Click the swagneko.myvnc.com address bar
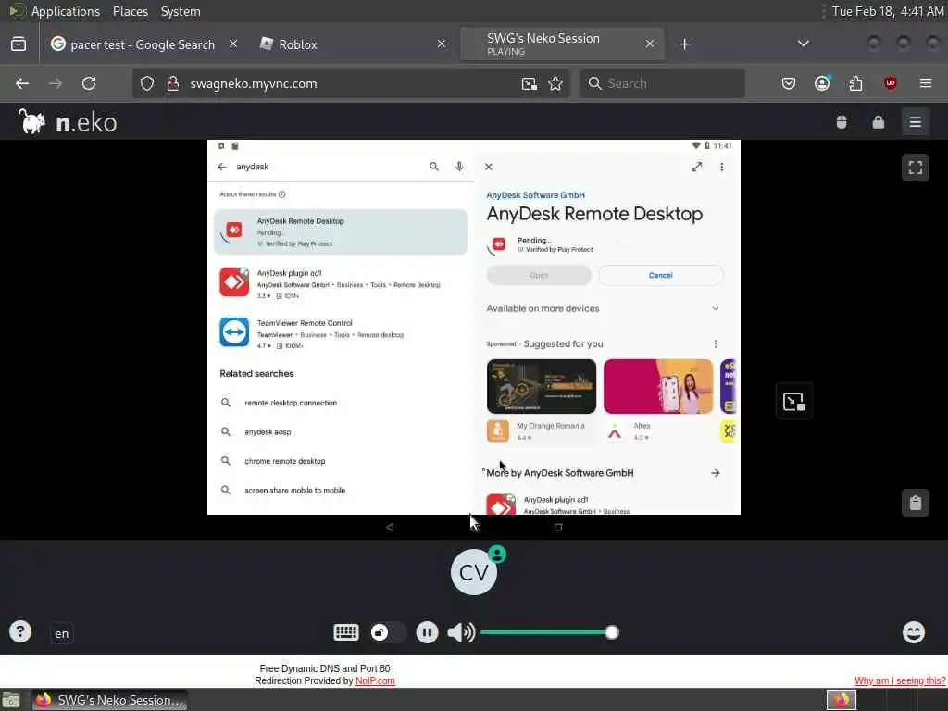 pyautogui.click(x=351, y=83)
